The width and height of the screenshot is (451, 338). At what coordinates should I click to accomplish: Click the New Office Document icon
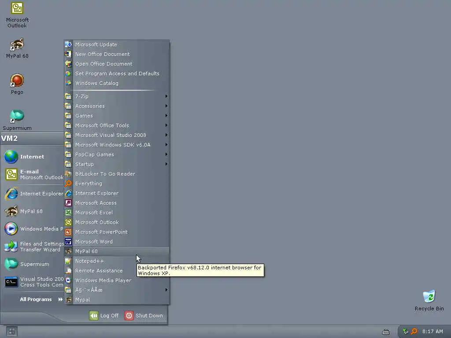click(68, 54)
